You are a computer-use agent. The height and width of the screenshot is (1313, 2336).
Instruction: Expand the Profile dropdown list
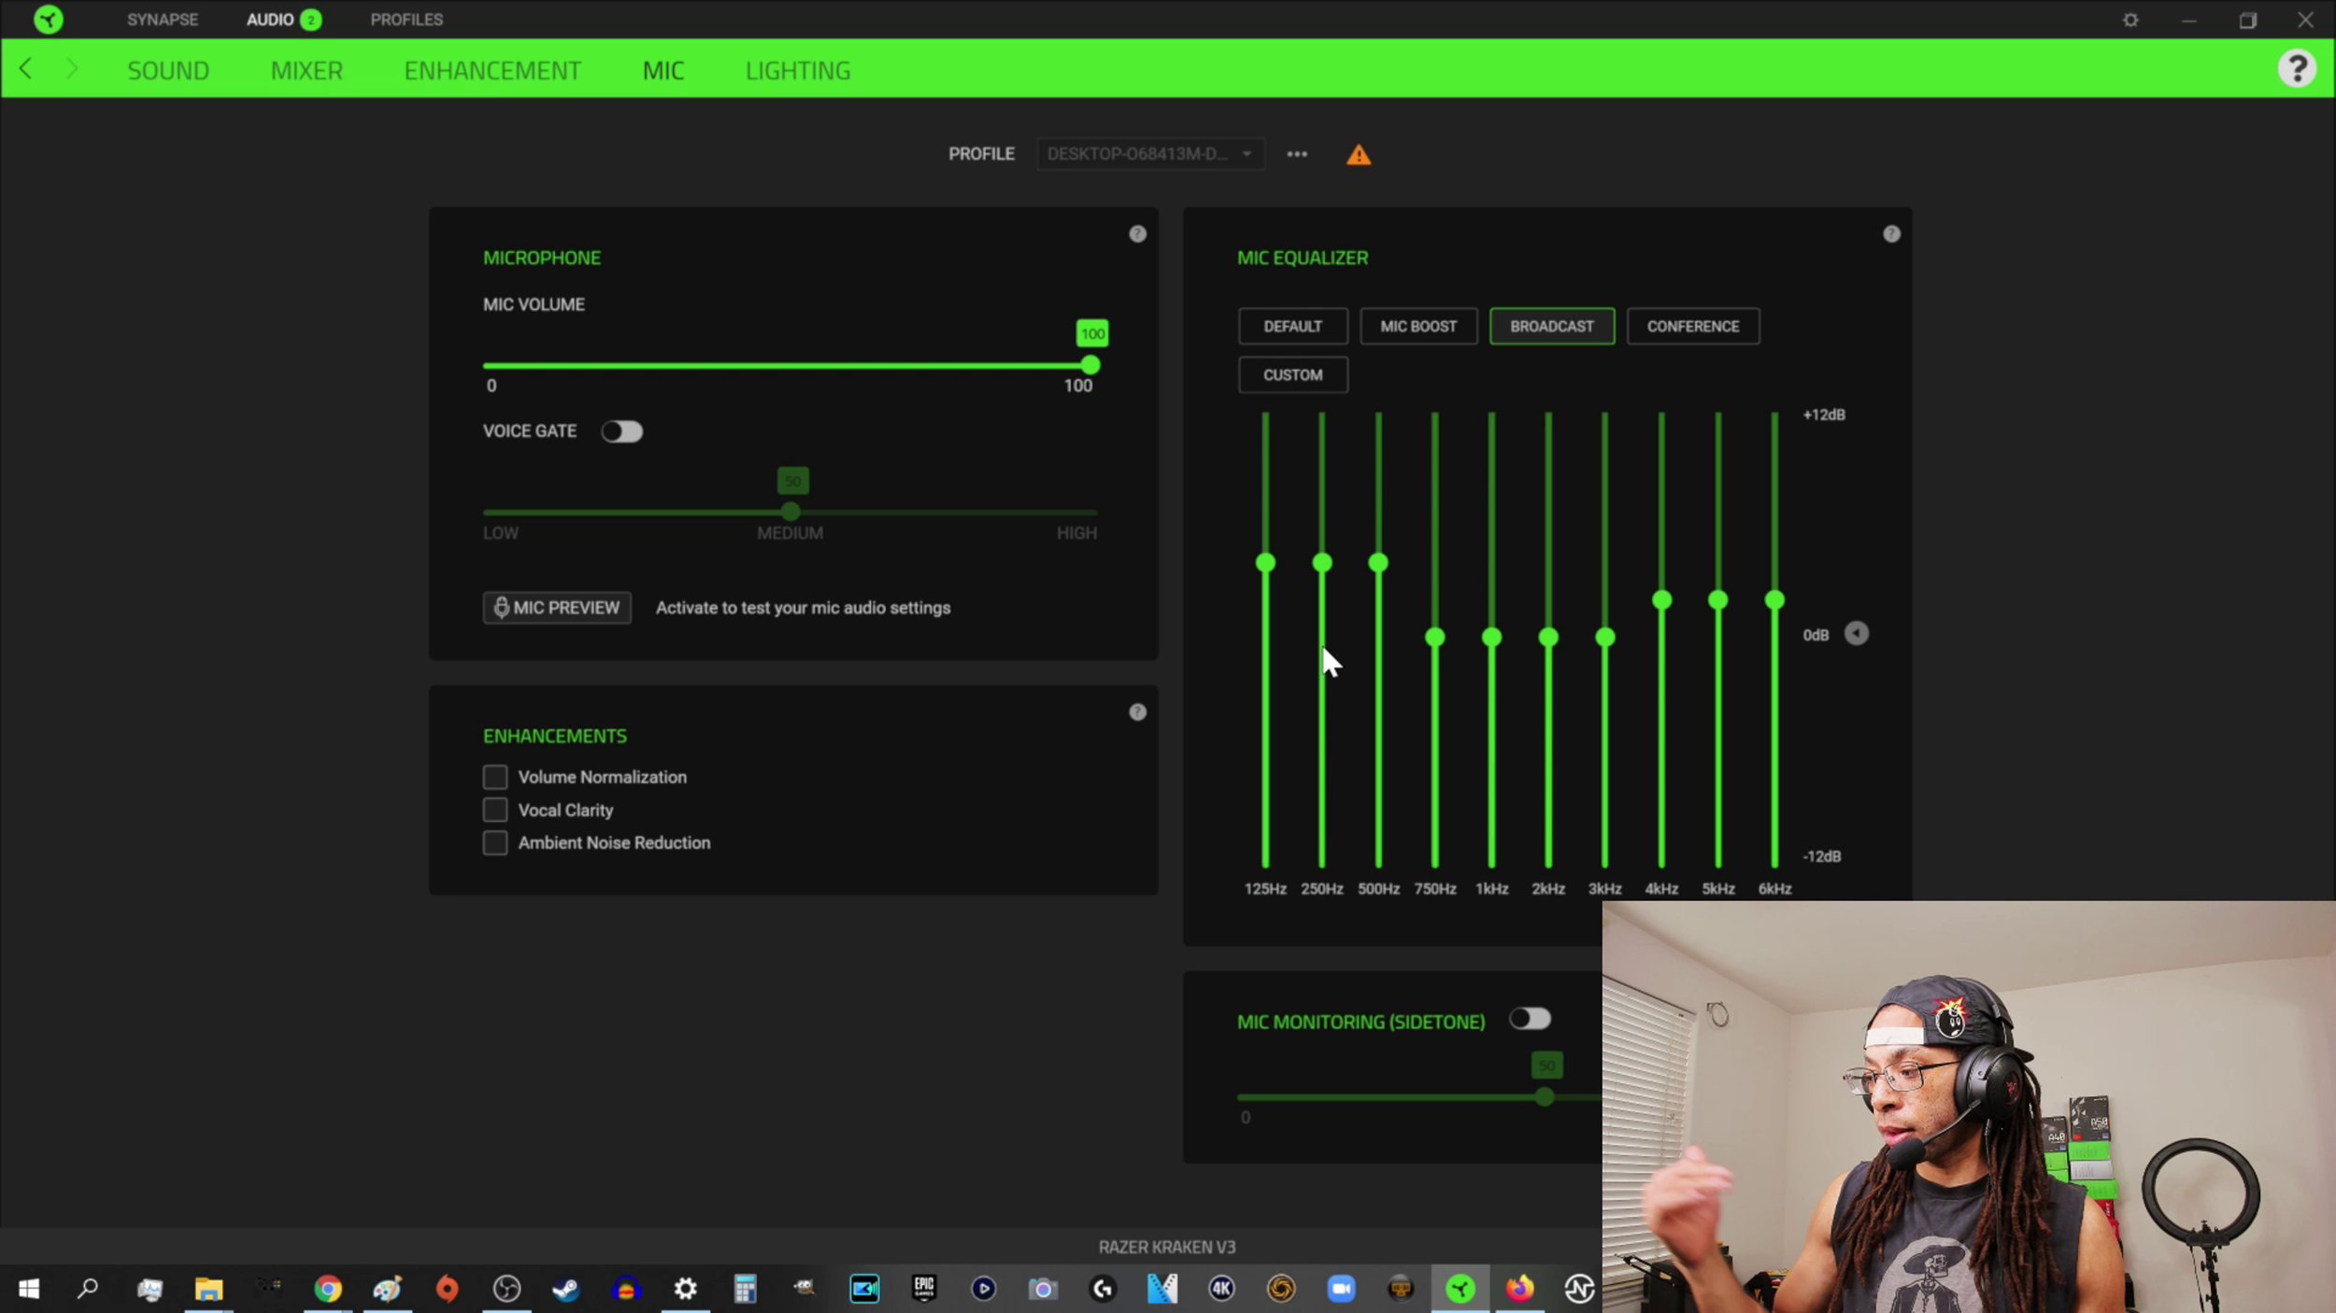coord(1149,154)
